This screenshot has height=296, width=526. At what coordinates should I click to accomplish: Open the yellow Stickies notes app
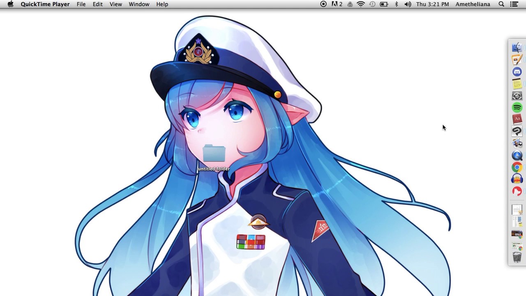tap(517, 83)
